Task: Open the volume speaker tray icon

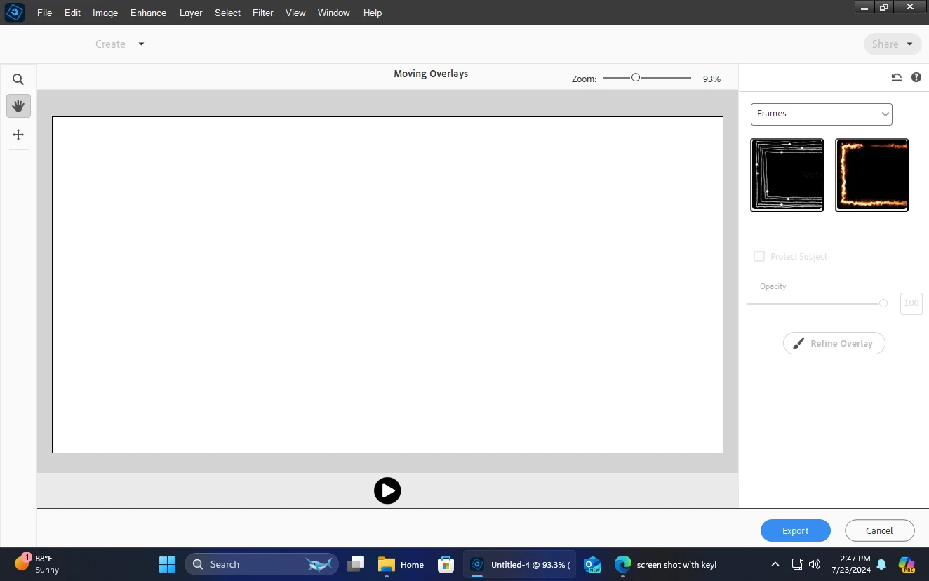Action: point(815,564)
